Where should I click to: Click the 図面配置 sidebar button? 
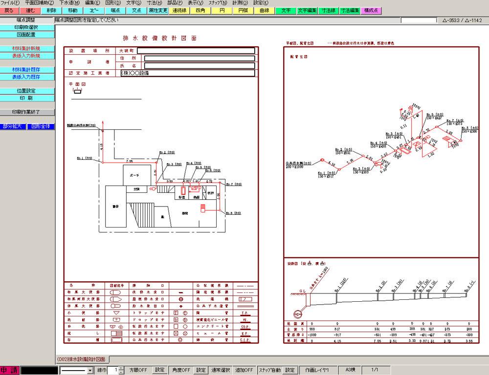click(x=27, y=35)
